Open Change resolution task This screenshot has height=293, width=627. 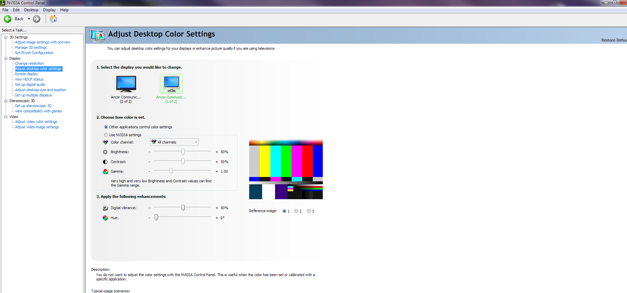[x=29, y=63]
